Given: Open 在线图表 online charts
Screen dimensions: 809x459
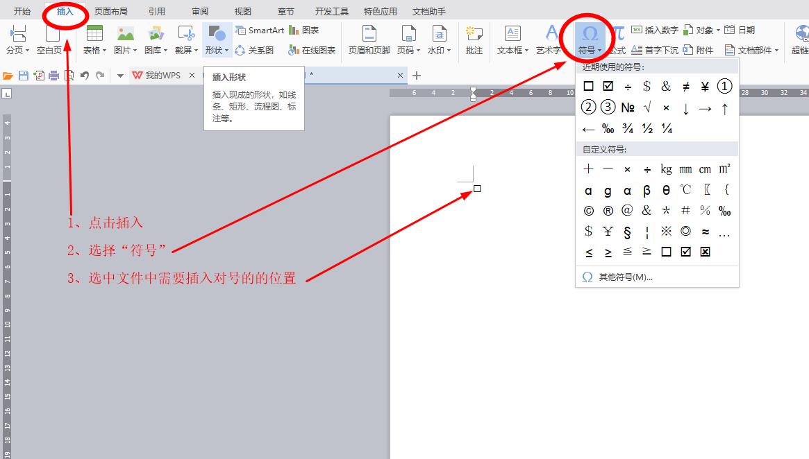Looking at the screenshot, I should 312,50.
